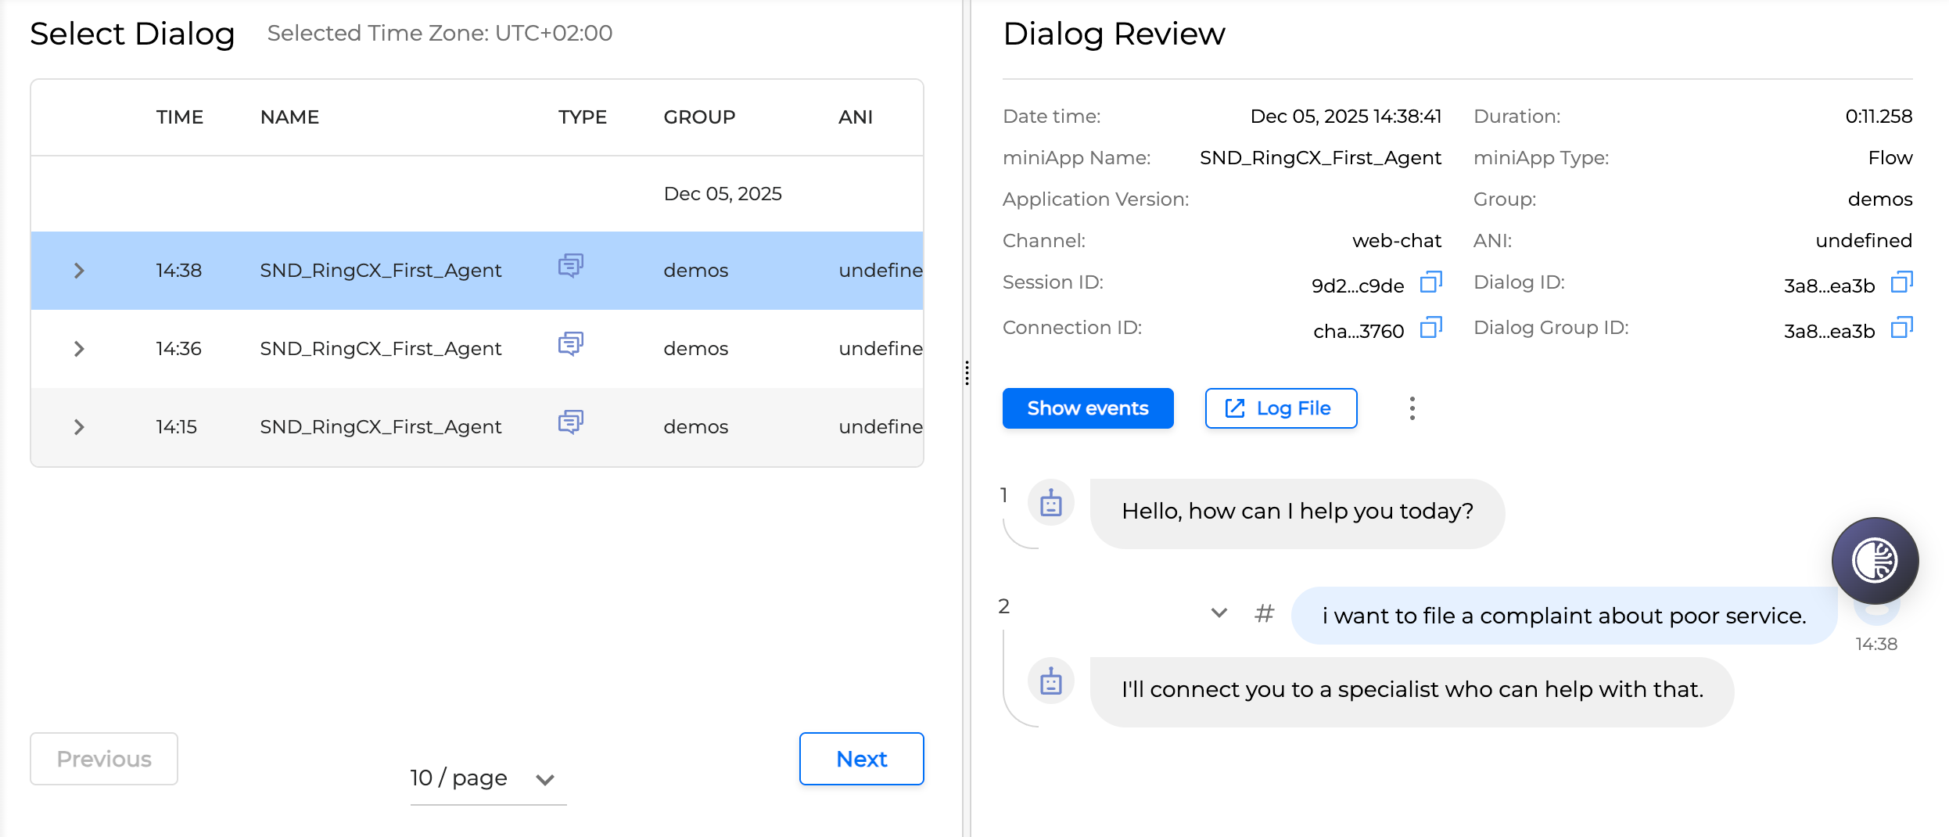
Task: Collapse message 2 in the conversation
Action: pos(1217,612)
